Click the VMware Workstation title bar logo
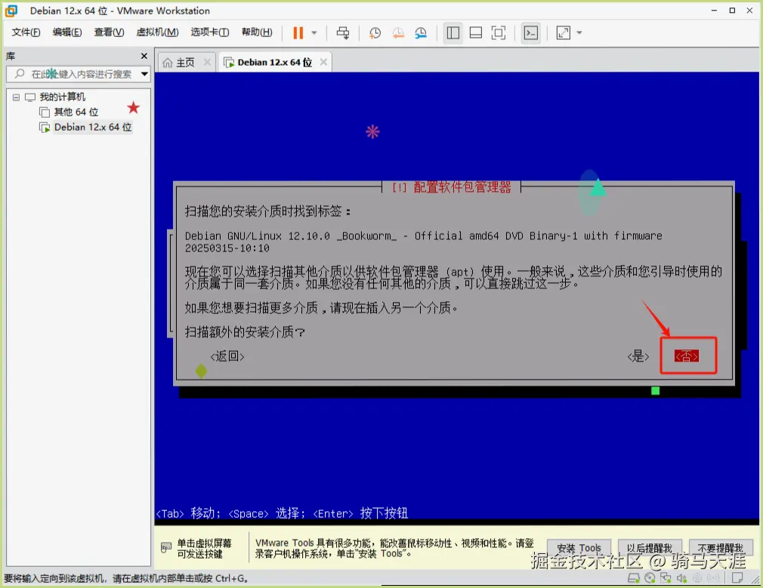Viewport: 763px width, 588px height. coord(11,11)
